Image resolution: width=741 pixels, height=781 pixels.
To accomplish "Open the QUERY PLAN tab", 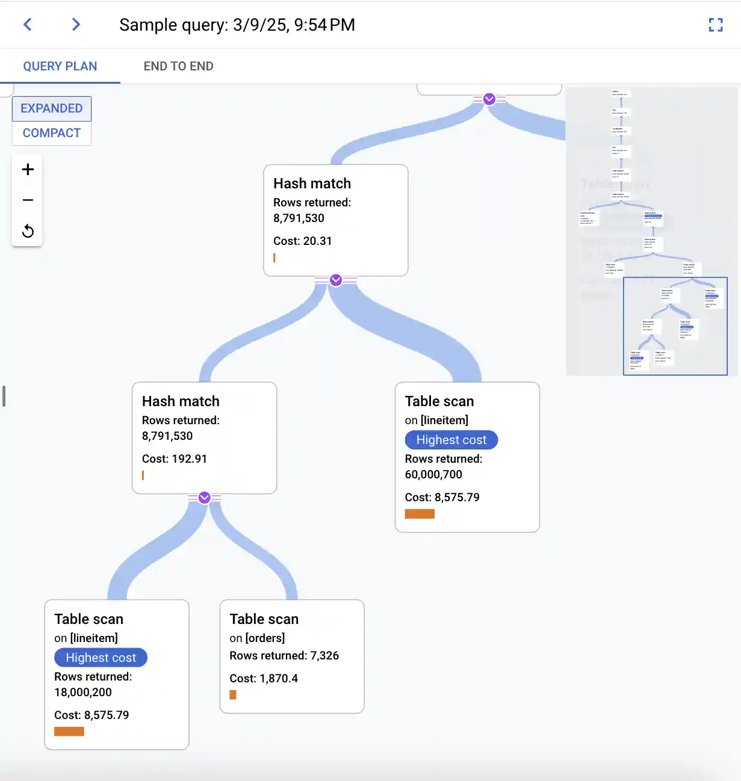I will click(x=60, y=66).
